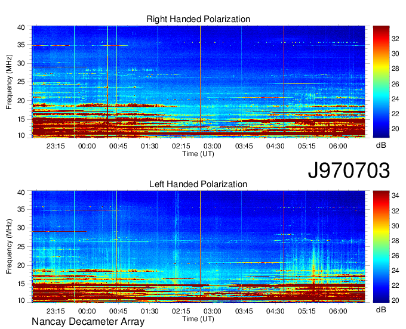The width and height of the screenshot is (406, 329).
Task: Click the 03:00 time tick under Left Handed plot
Action: [213, 311]
